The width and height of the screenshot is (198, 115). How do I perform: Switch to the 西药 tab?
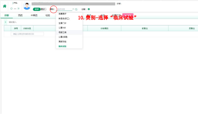tap(20, 15)
